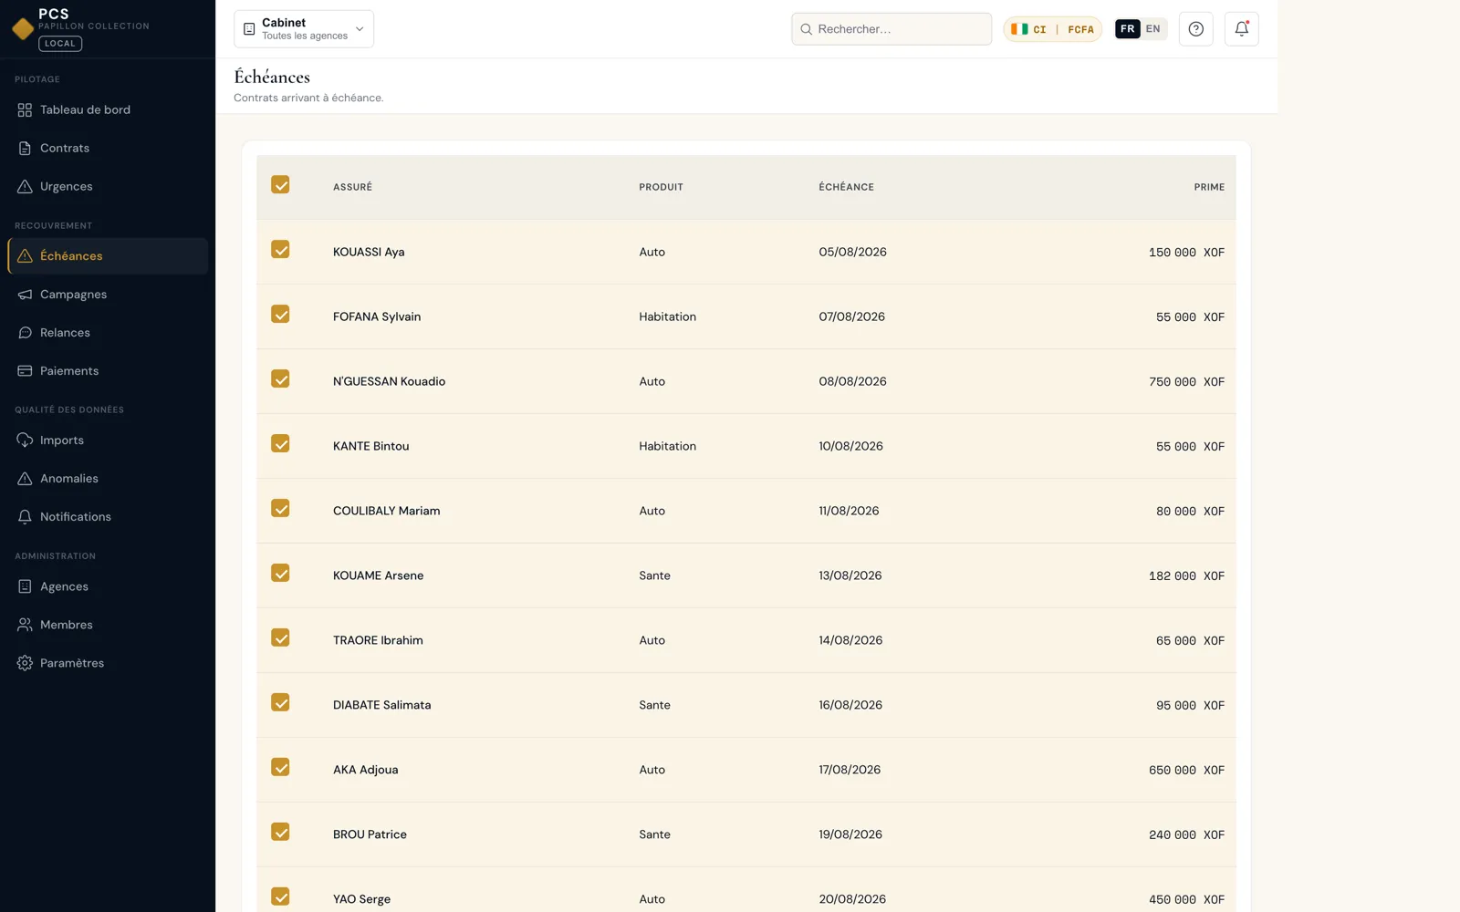Viewport: 1460px width, 912px height.
Task: Click the Membres people icon
Action: pos(25,625)
